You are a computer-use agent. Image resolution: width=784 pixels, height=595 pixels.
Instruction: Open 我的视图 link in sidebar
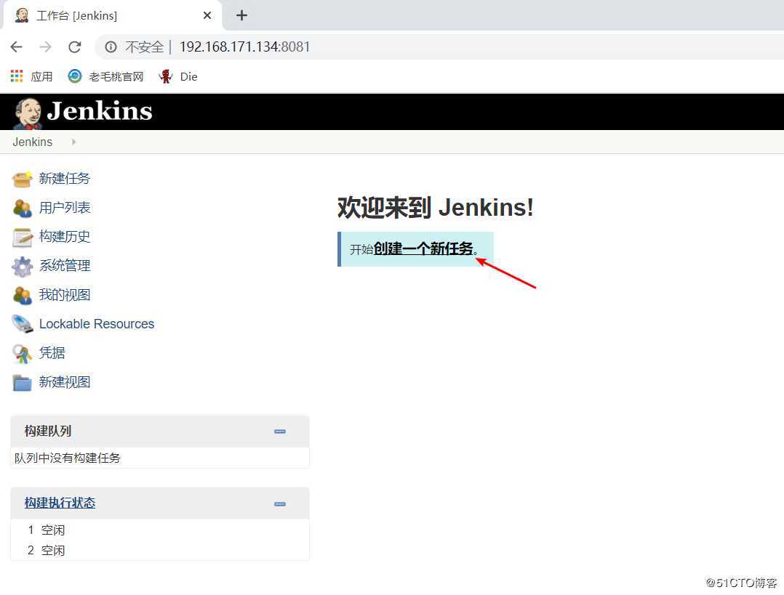65,295
